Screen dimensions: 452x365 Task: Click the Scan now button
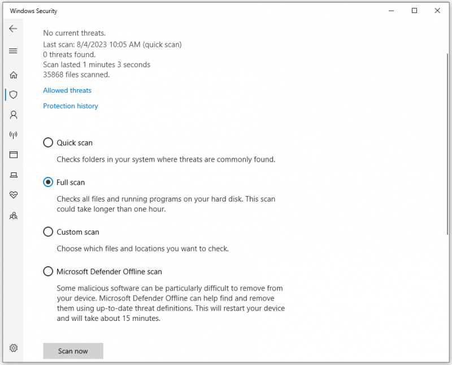[73, 351]
